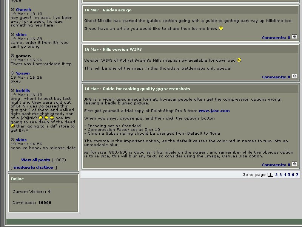Open comments for Guides are go post

point(276,37)
